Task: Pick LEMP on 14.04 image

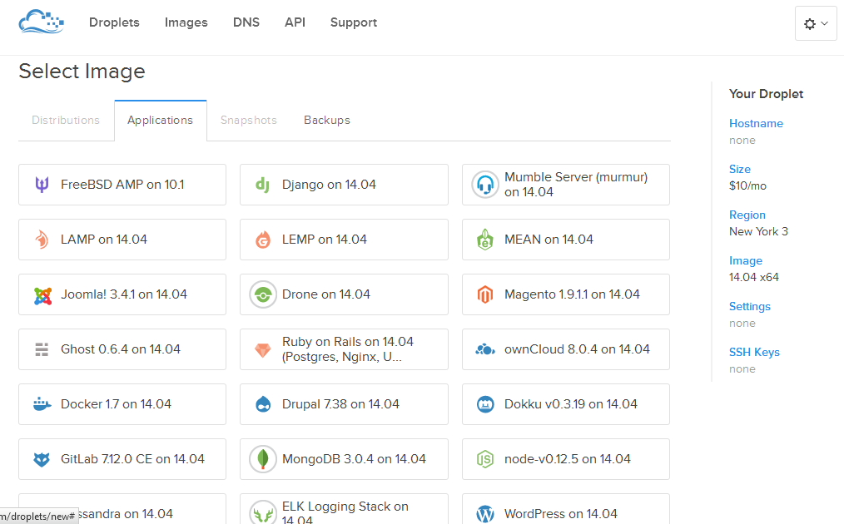Action: 344,240
